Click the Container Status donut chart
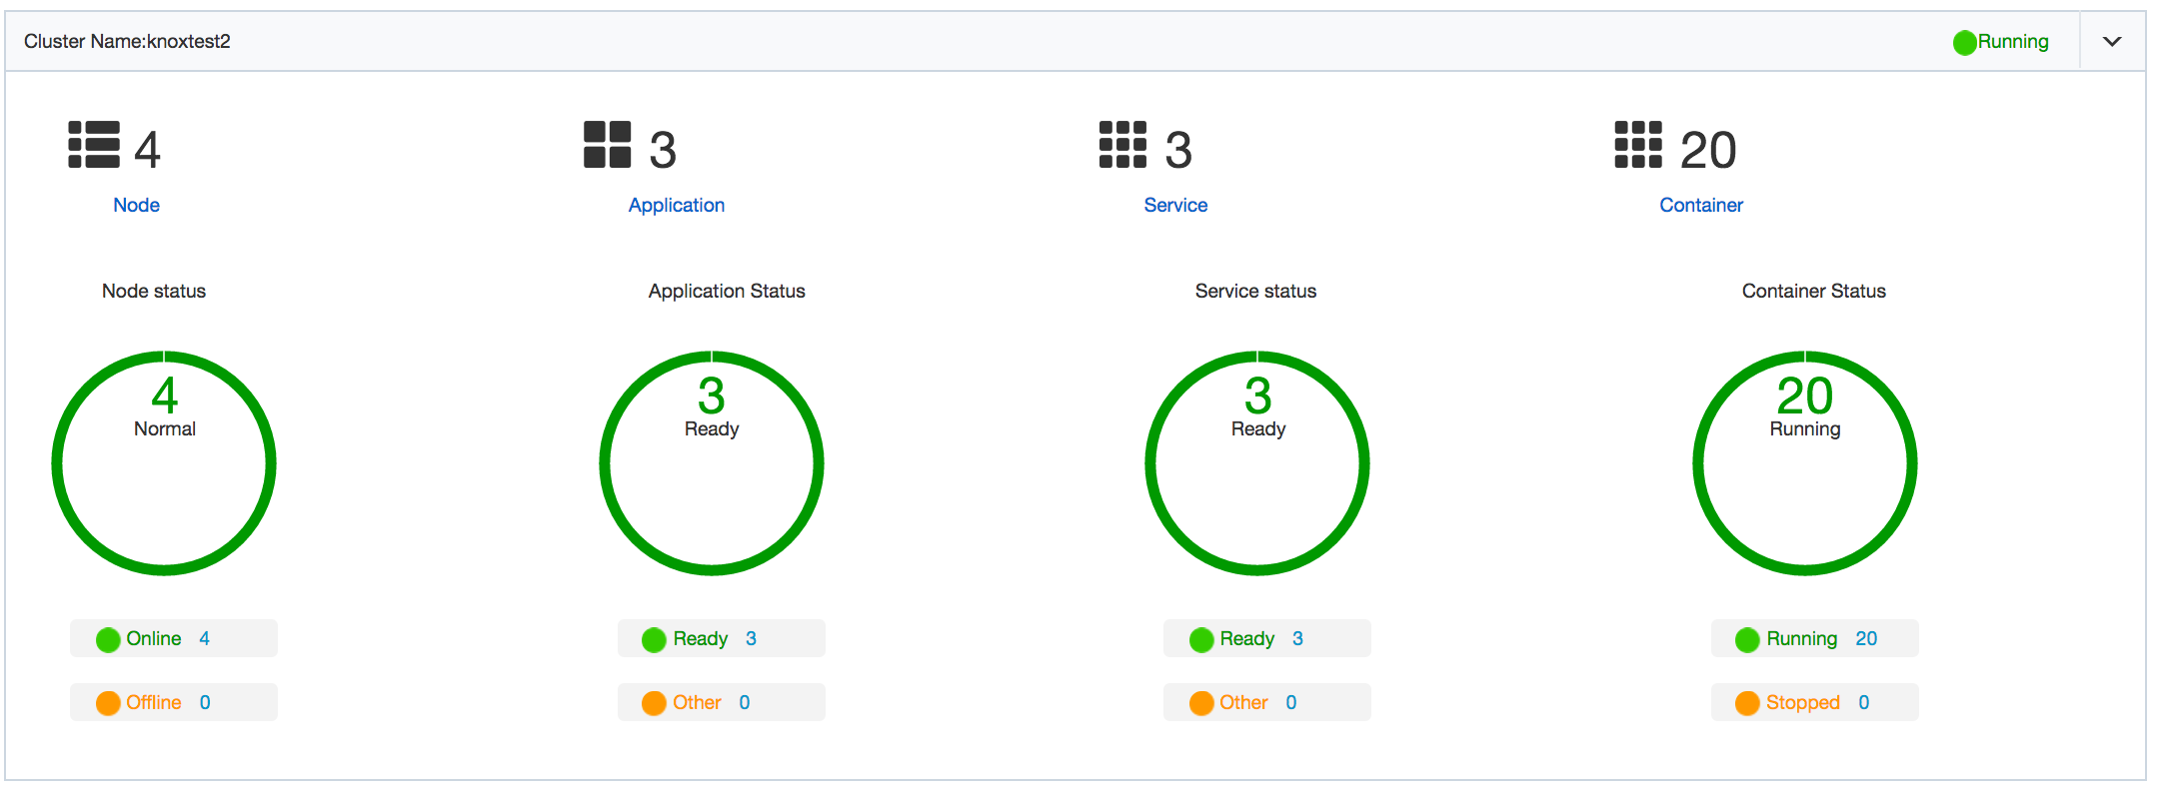The image size is (2169, 797). click(x=1805, y=463)
